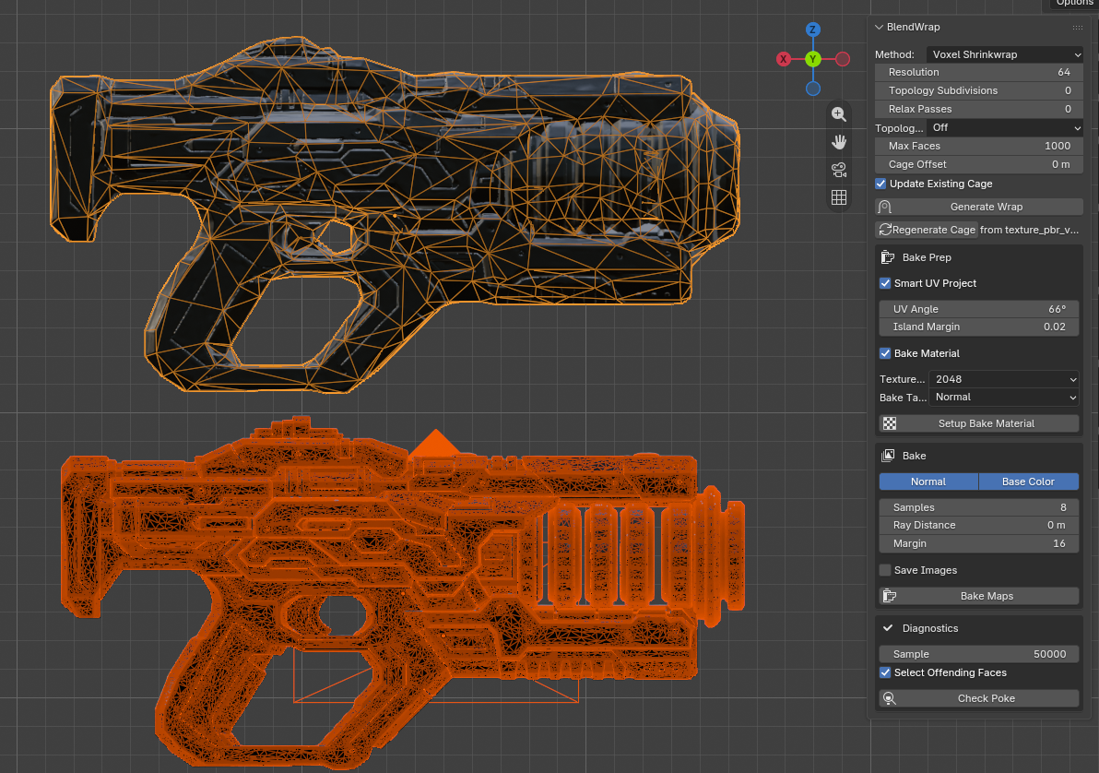This screenshot has height=773, width=1099.
Task: Click the unlabeled blue negative-Z gizmo circle
Action: point(813,89)
